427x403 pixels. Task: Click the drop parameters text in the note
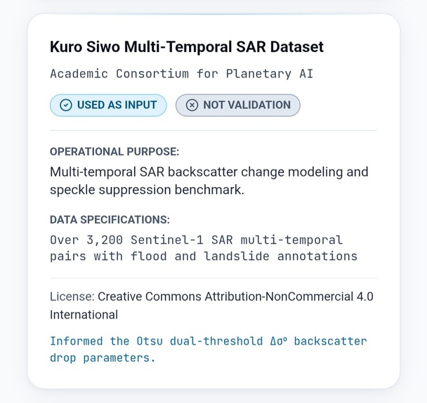click(x=103, y=358)
